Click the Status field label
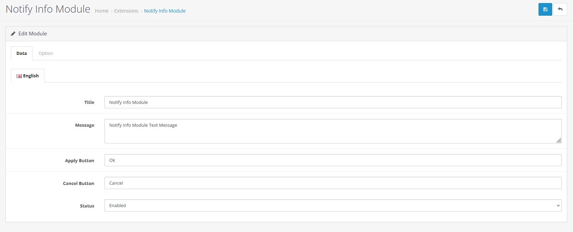Screen dimensions: 573x232 coord(87,206)
